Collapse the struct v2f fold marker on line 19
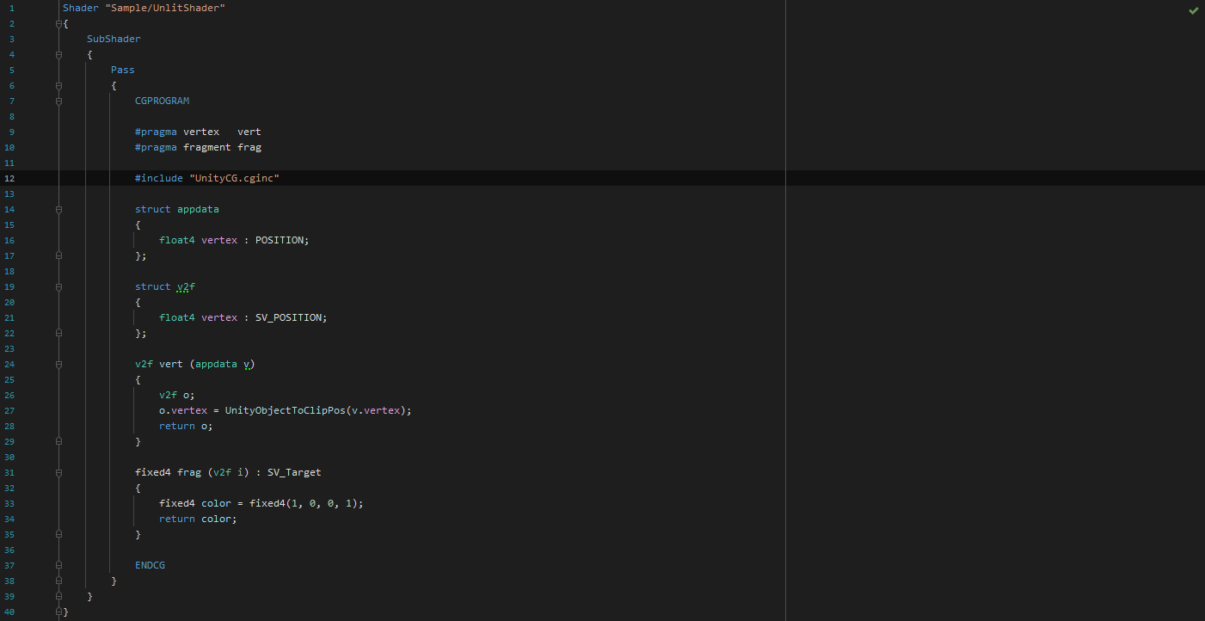This screenshot has width=1205, height=621. (x=58, y=286)
